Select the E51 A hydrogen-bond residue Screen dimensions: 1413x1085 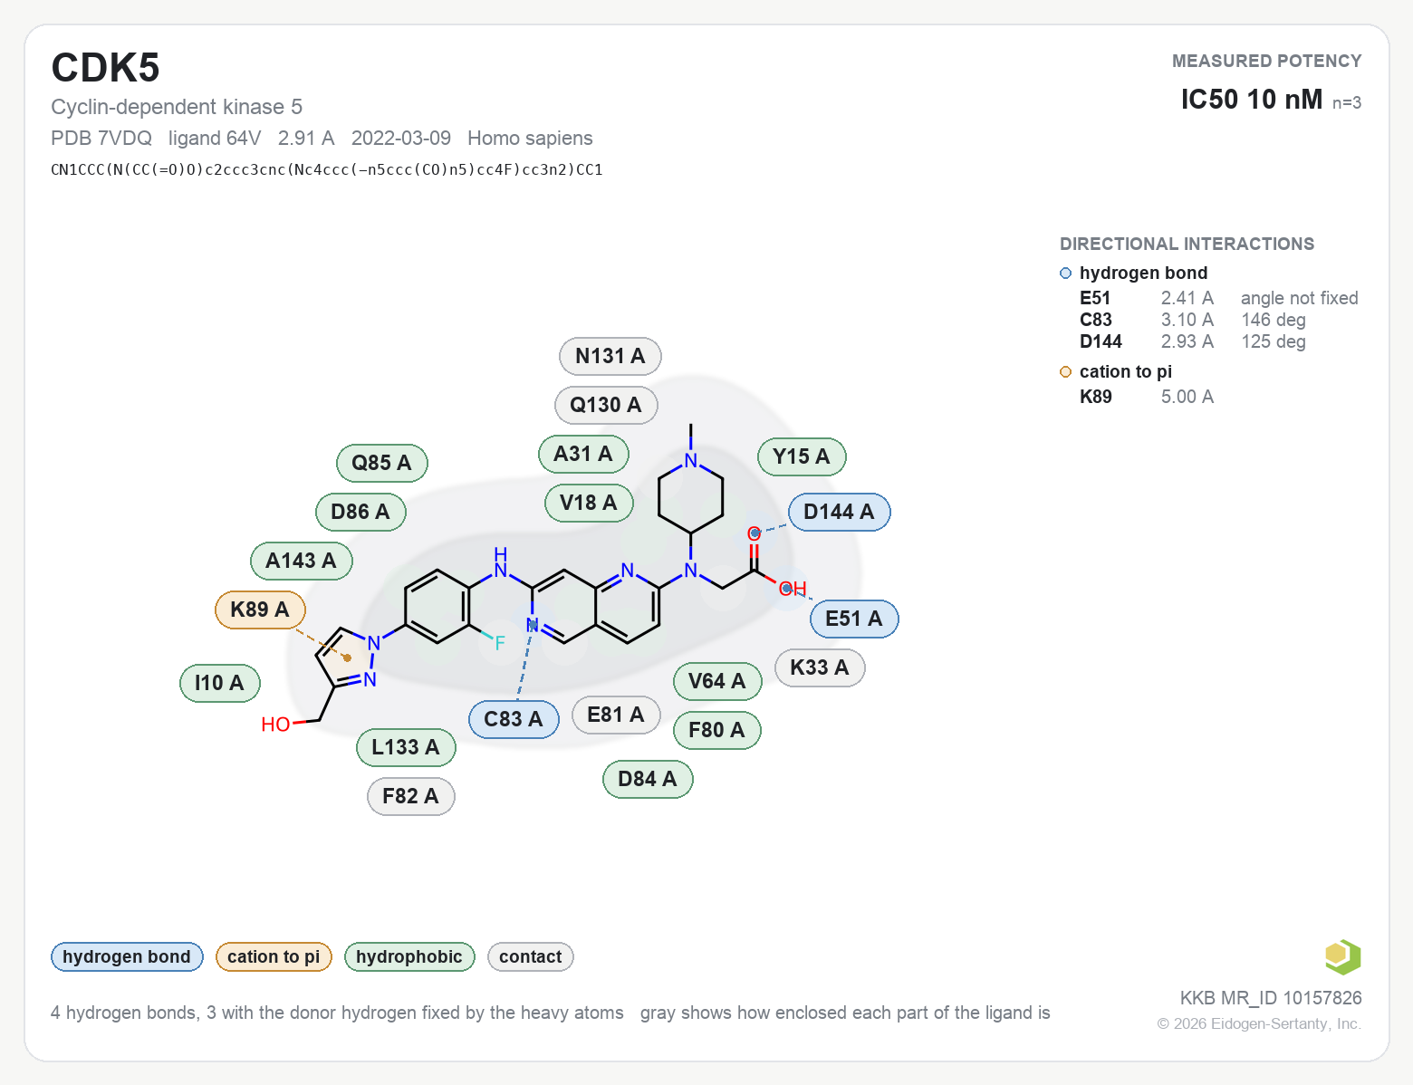[x=854, y=619]
